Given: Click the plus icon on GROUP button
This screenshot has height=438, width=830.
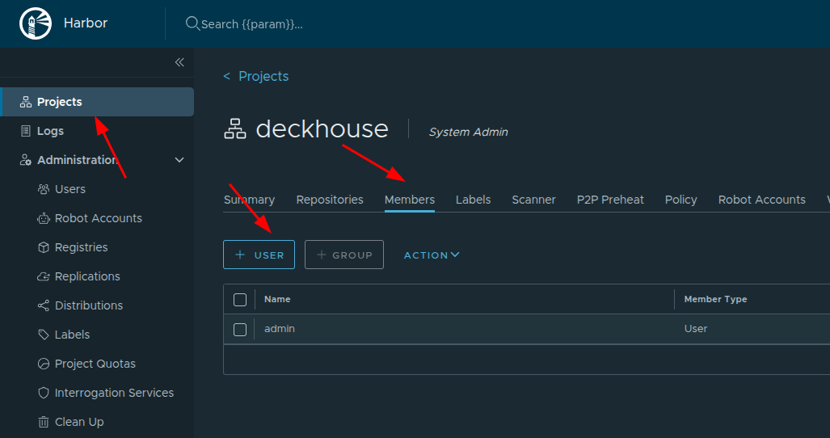Looking at the screenshot, I should tap(322, 255).
